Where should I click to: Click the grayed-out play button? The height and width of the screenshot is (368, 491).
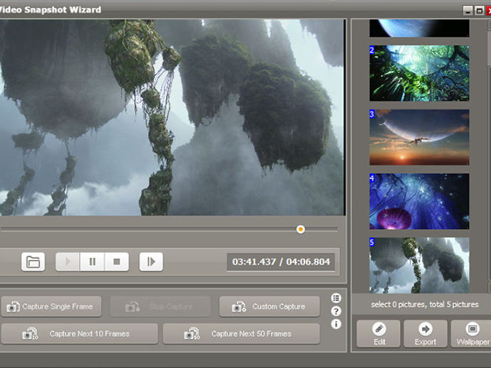click(68, 261)
